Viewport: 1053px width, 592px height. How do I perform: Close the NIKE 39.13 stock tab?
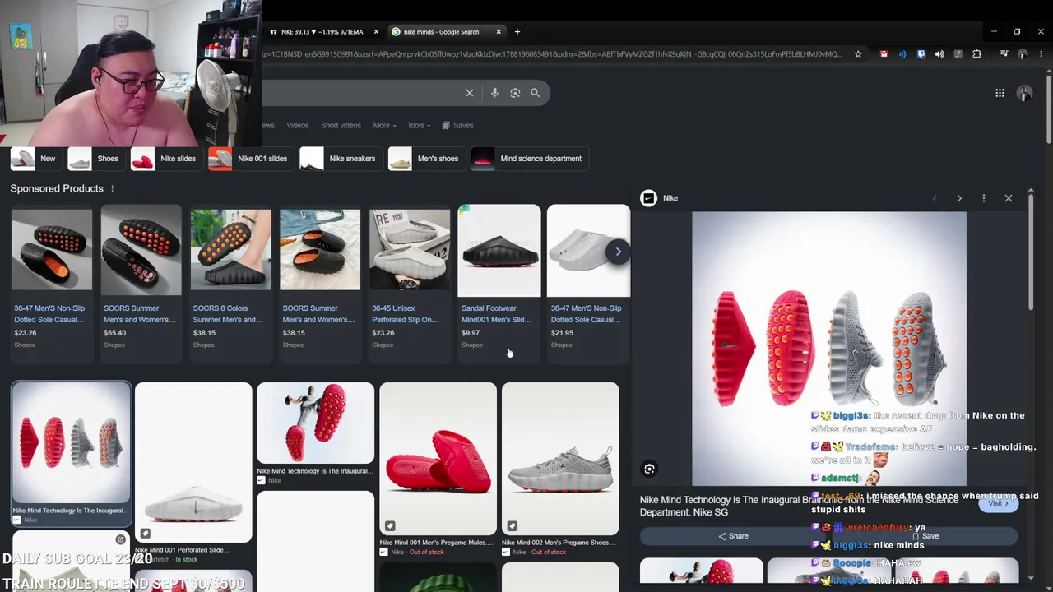376,32
